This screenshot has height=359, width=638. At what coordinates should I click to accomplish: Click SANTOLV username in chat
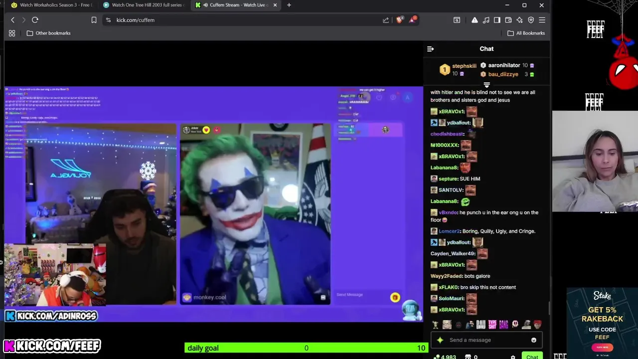pyautogui.click(x=451, y=190)
